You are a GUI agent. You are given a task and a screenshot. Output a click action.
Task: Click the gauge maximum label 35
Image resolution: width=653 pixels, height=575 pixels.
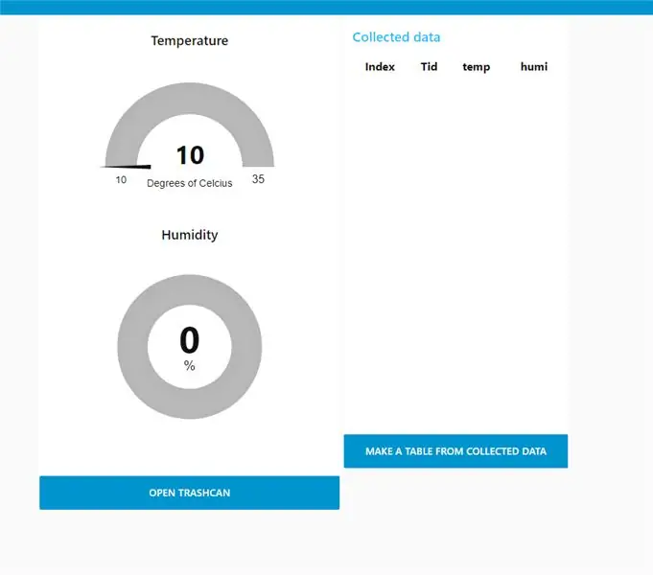[x=258, y=179]
